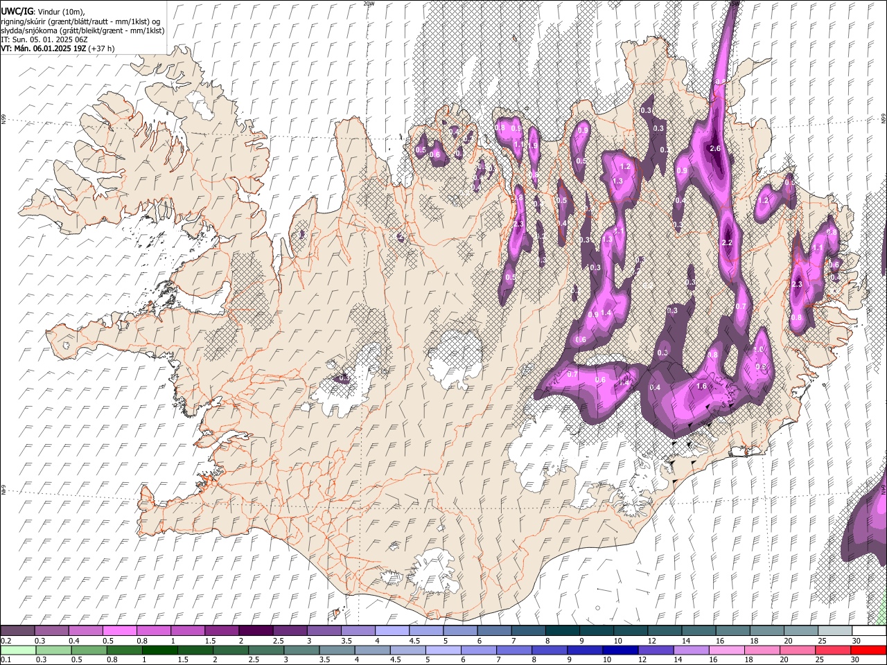This screenshot has height=665, width=887.
Task: Click the '7' label in the upper legend row
Action: coord(513,641)
